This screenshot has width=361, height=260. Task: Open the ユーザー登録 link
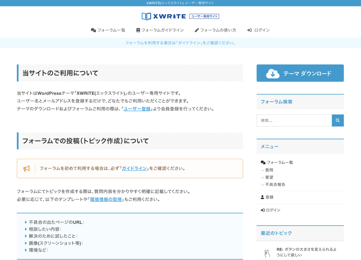(136, 109)
